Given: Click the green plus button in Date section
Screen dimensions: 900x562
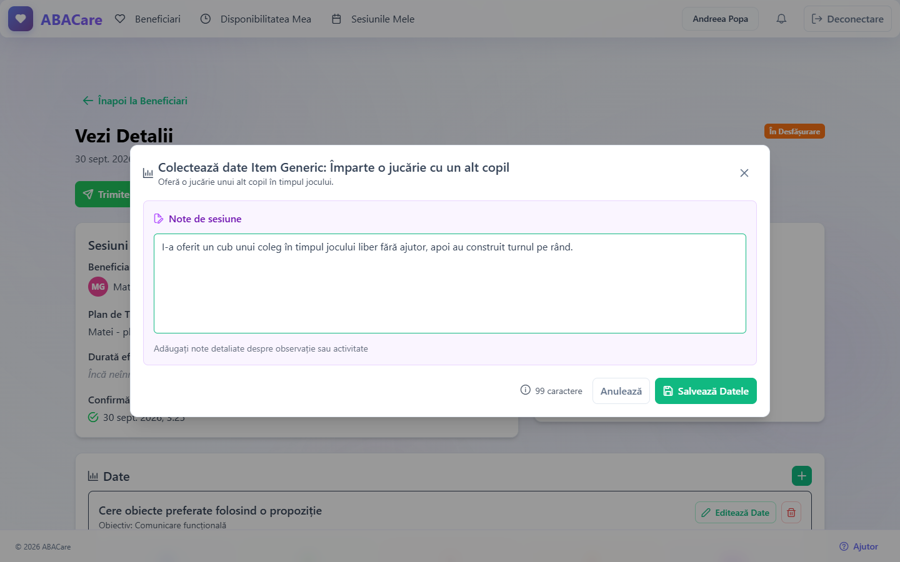Looking at the screenshot, I should click(x=802, y=476).
